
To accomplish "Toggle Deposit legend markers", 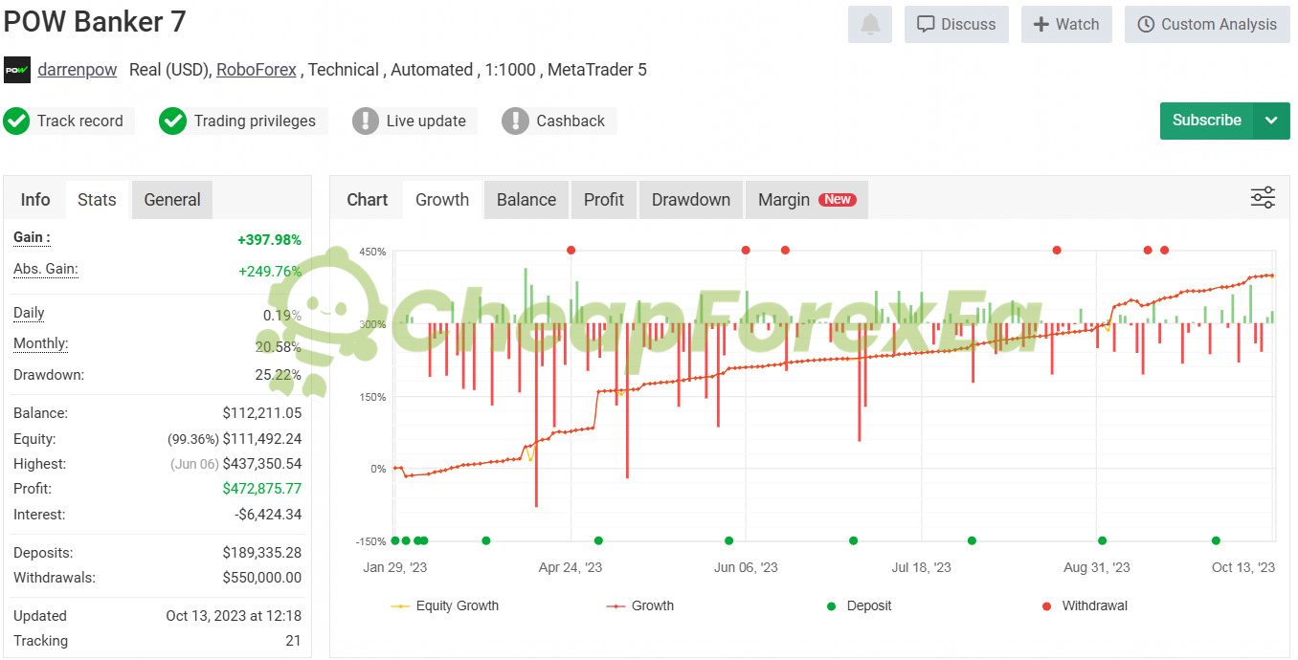I will [859, 605].
